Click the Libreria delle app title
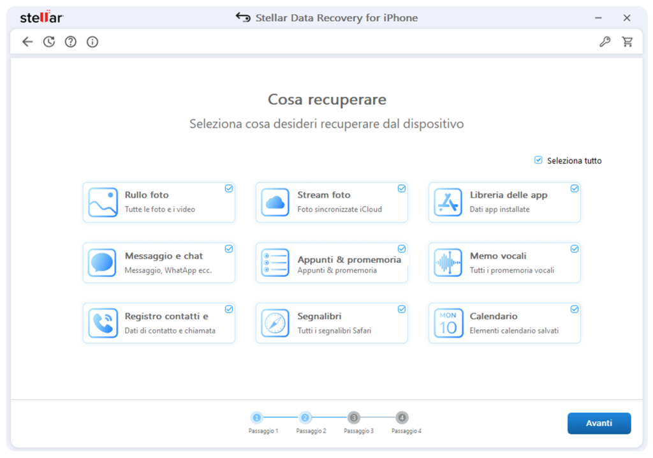653x458 pixels. tap(508, 195)
